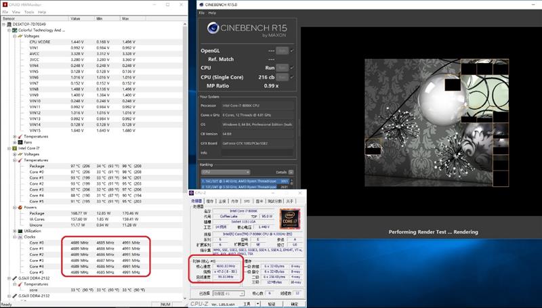The height and width of the screenshot is (308, 542).
Task: Click the Powers flame icon
Action: point(20,208)
